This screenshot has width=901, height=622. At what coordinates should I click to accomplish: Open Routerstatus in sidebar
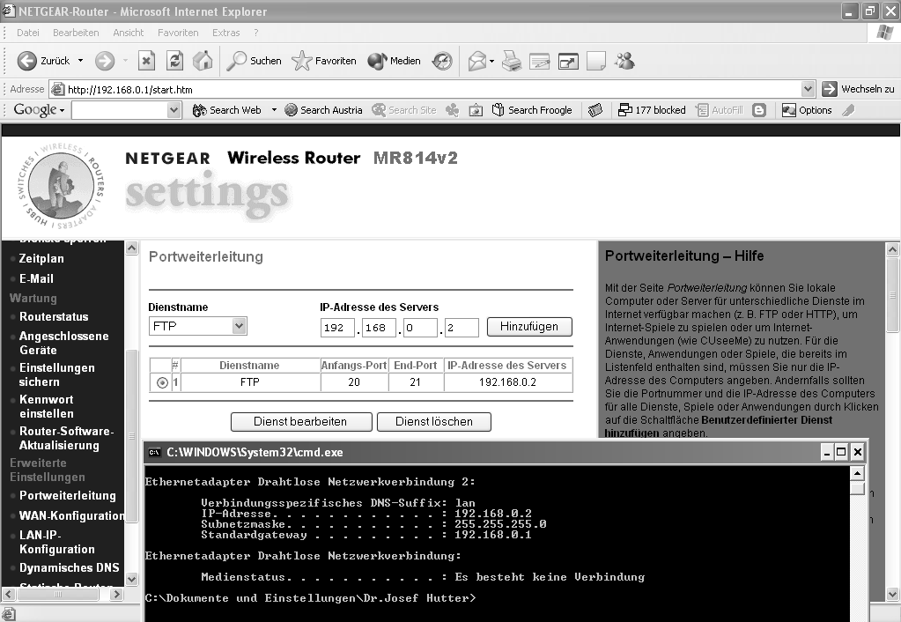[x=54, y=317]
